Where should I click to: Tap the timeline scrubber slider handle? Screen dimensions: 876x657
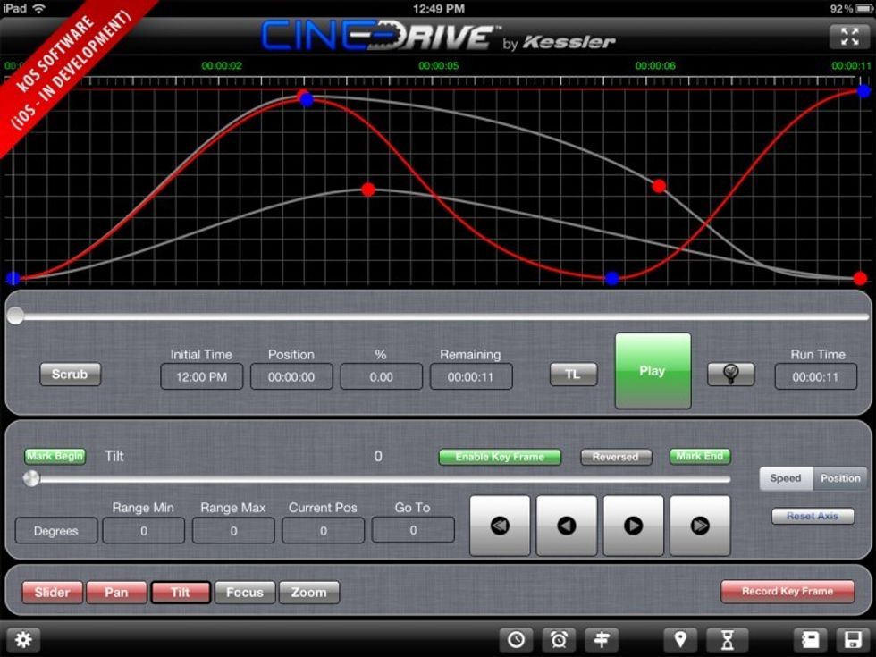tap(16, 316)
